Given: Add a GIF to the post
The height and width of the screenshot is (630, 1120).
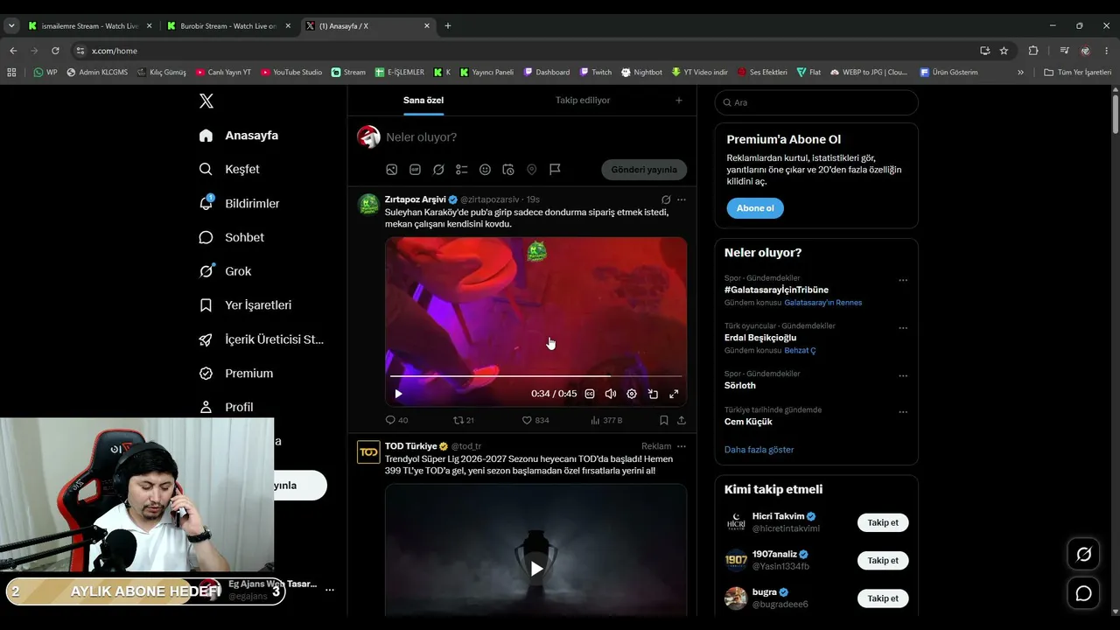Looking at the screenshot, I should click(x=416, y=170).
